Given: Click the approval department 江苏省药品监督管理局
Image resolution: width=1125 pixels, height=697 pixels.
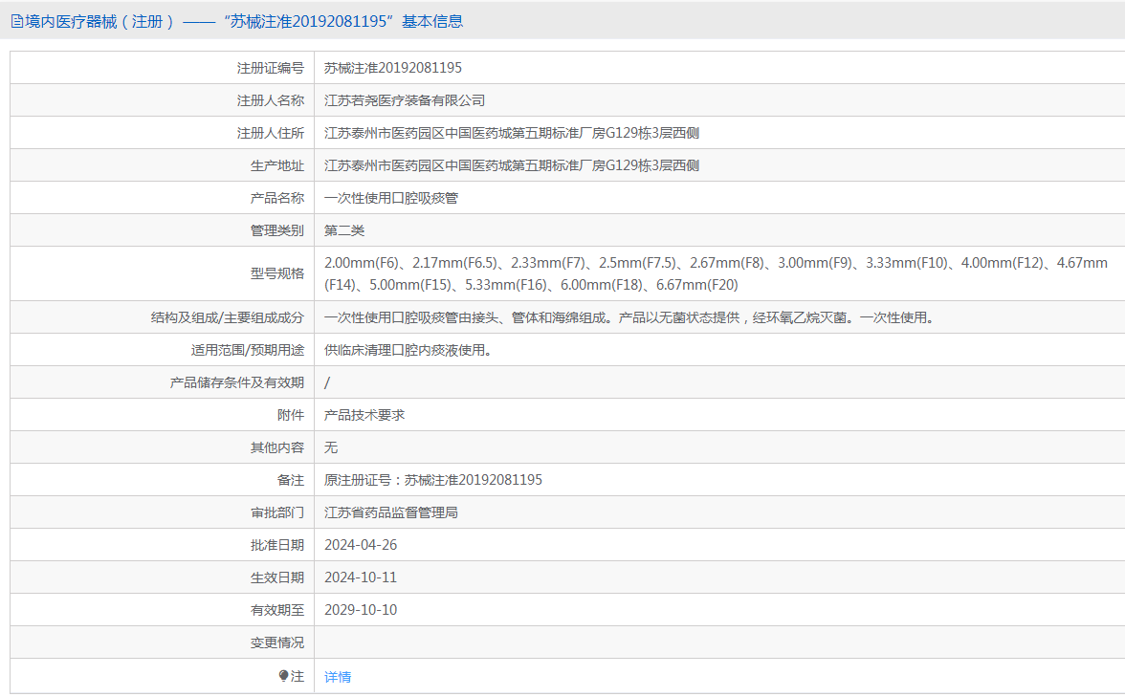Looking at the screenshot, I should click(x=391, y=512).
